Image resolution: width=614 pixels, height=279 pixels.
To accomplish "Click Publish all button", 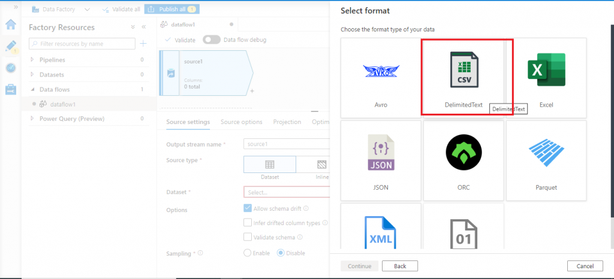I will tap(172, 9).
